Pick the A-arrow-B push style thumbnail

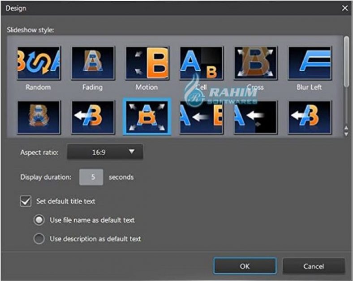pyautogui.click(x=202, y=117)
